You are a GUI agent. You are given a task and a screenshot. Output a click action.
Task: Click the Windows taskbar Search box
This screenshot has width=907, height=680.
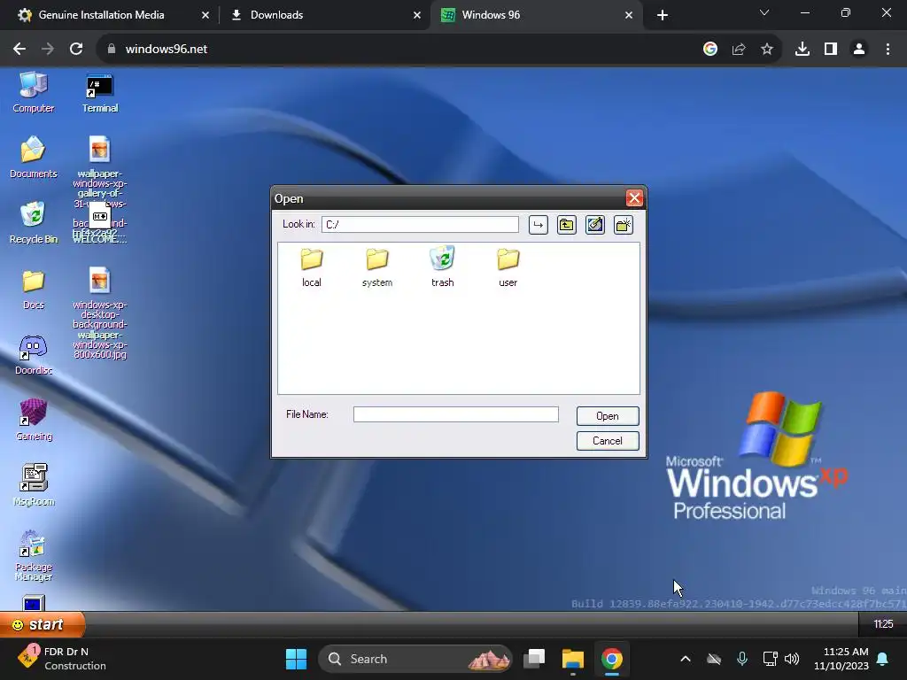(415, 659)
